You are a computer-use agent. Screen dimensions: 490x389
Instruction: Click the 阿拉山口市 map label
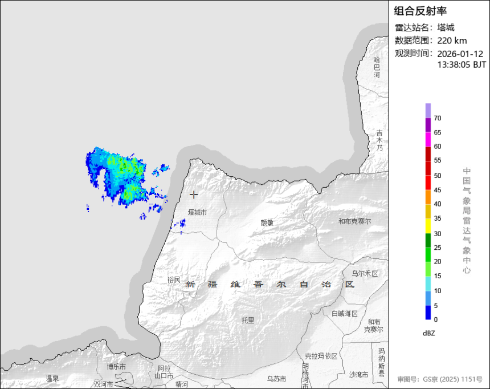(164, 372)
